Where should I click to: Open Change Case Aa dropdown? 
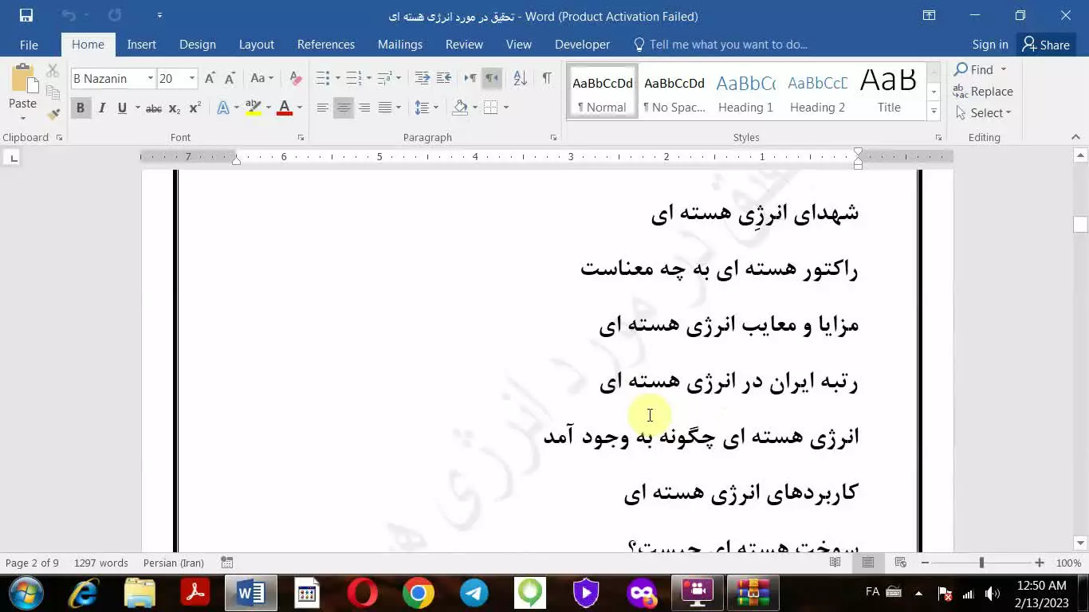coord(261,78)
